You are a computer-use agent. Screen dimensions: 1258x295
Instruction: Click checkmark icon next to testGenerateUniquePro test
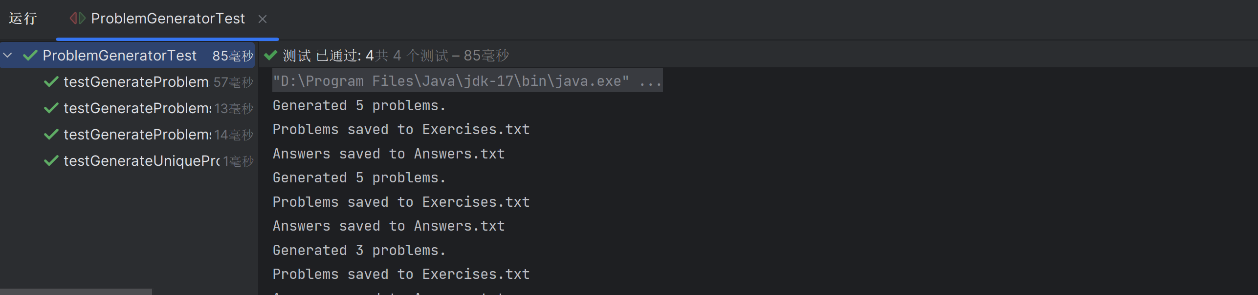coord(51,161)
